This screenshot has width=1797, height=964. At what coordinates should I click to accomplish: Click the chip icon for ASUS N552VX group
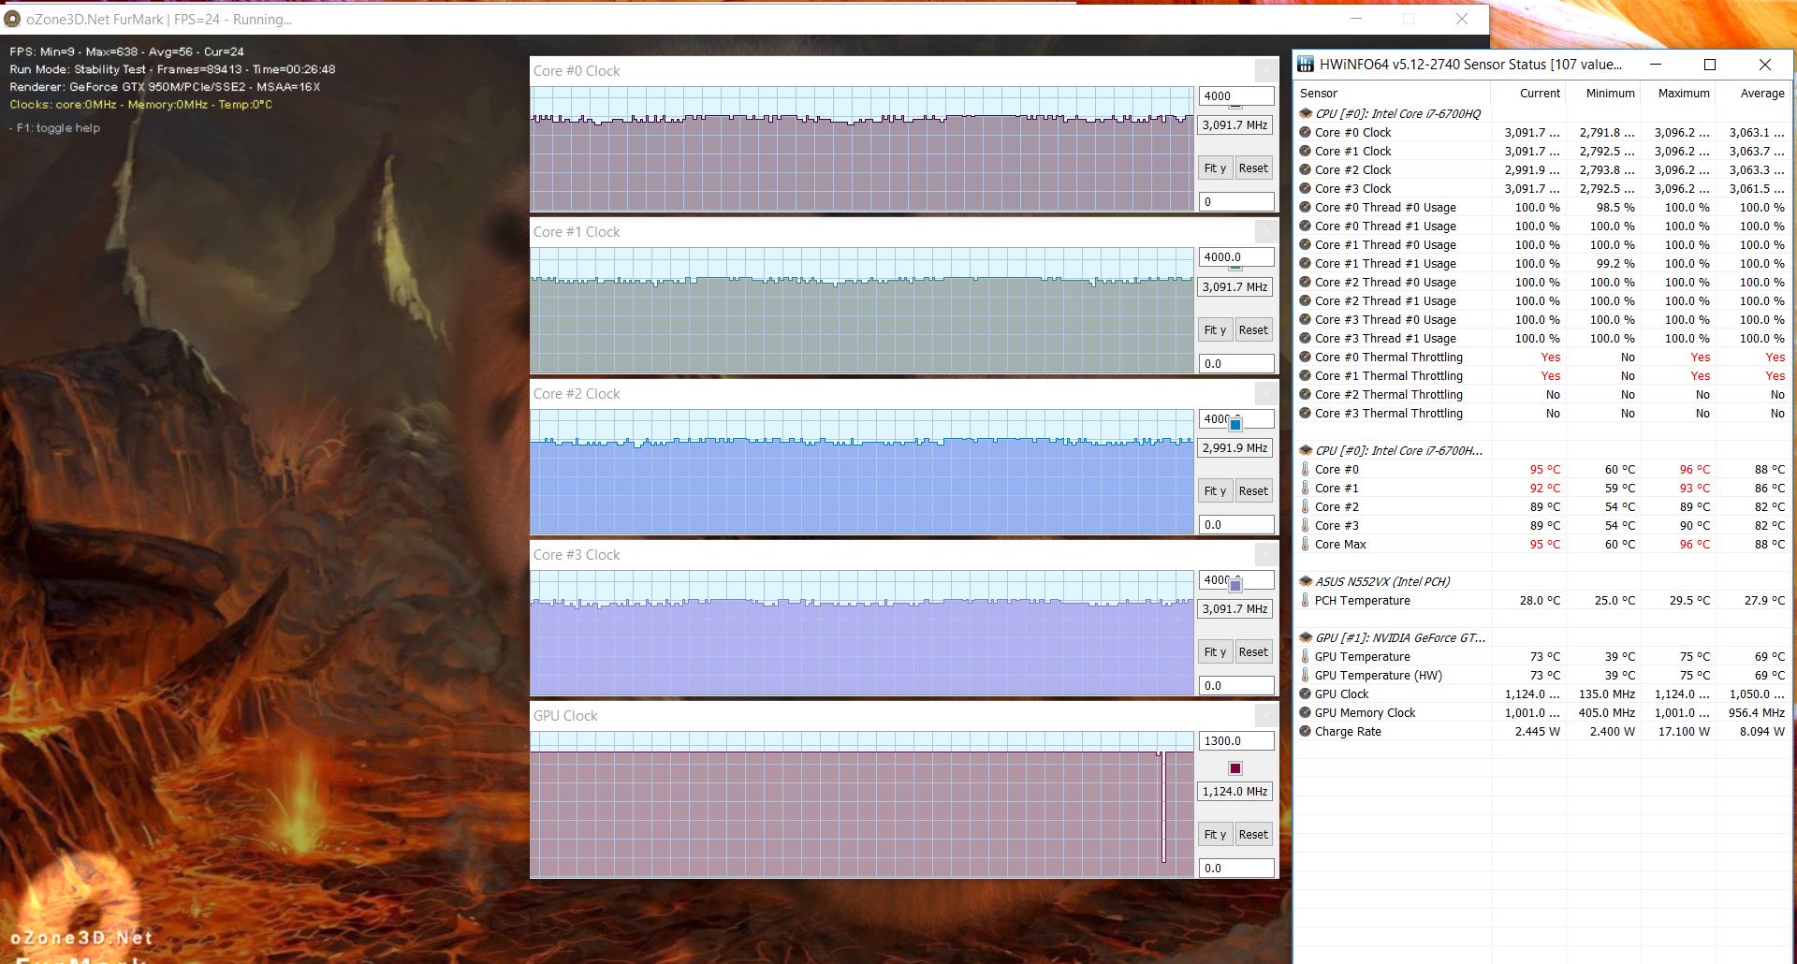[x=1306, y=581]
